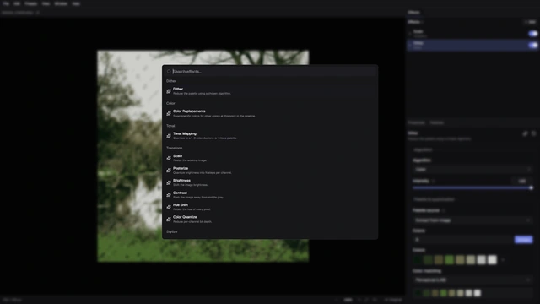Viewport: 540px width, 304px height.
Task: Click the Stylize category header in the list
Action: coord(171,231)
